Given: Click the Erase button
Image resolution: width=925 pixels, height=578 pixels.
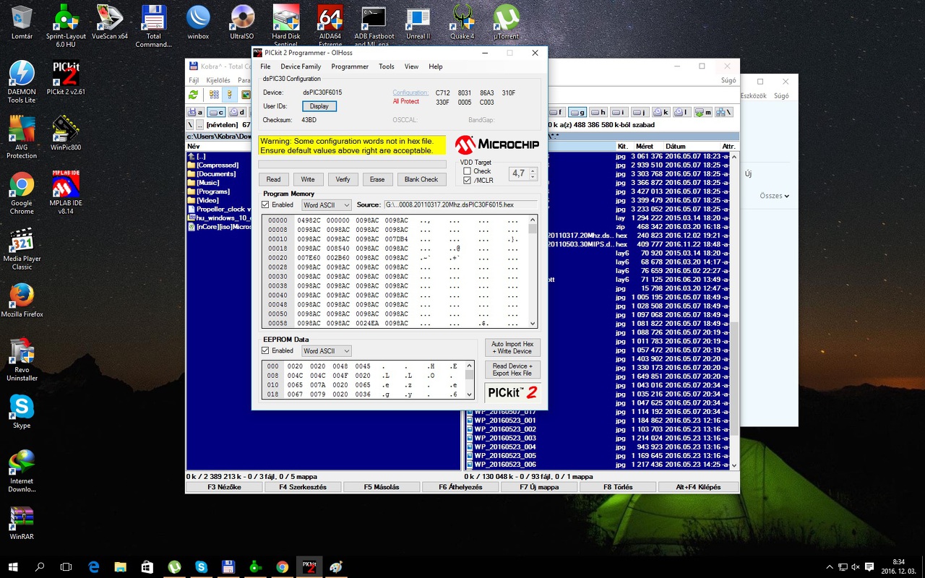Looking at the screenshot, I should 377,179.
